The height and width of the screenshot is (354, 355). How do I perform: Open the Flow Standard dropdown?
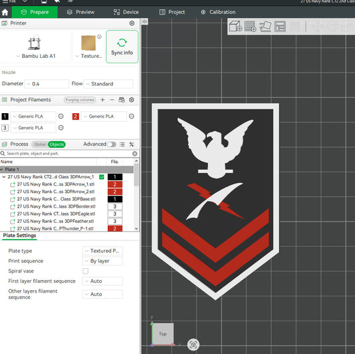(x=109, y=84)
